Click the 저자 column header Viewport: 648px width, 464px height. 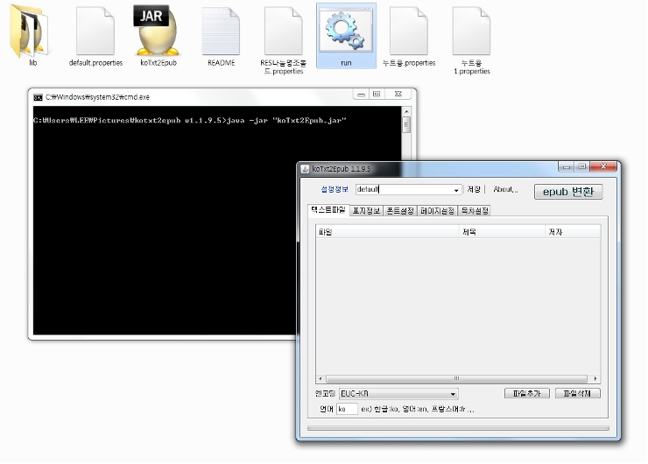click(573, 232)
